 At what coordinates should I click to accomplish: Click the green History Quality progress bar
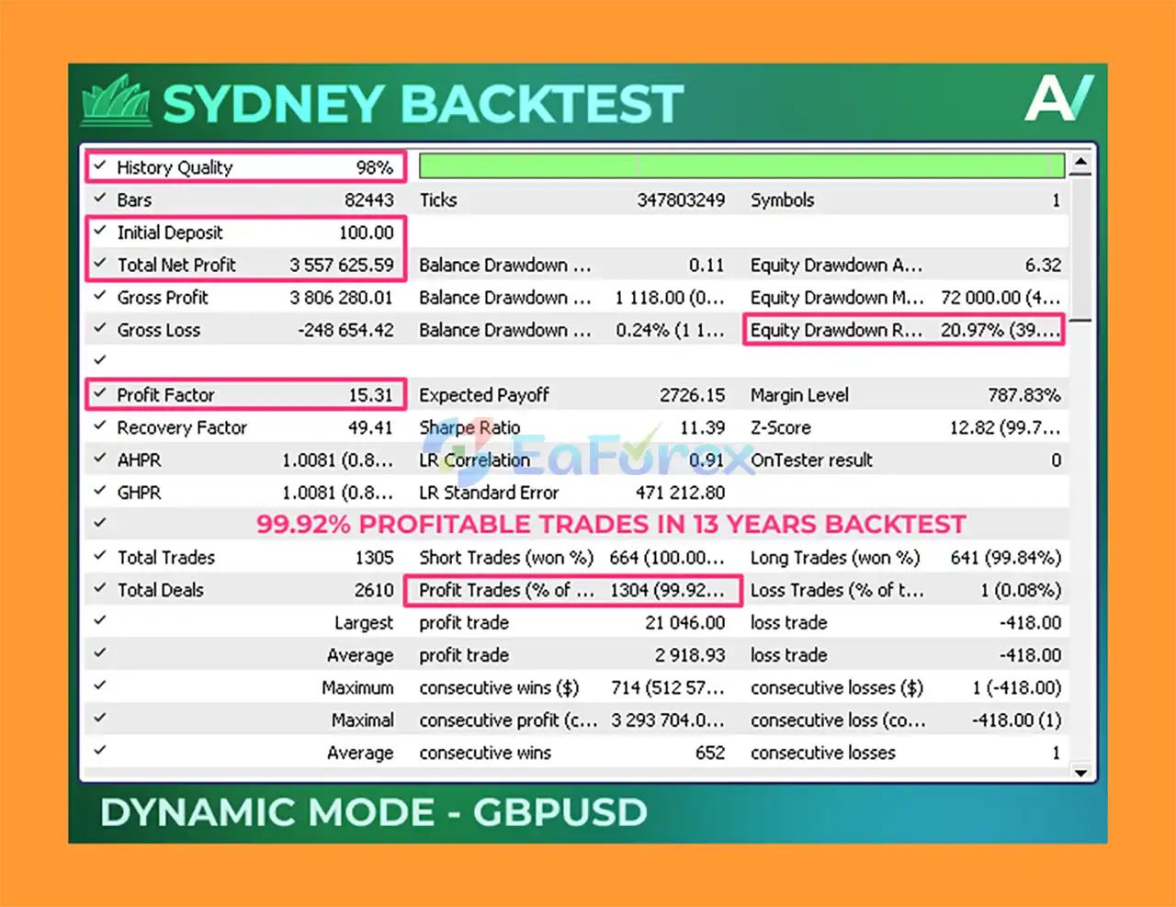741,166
